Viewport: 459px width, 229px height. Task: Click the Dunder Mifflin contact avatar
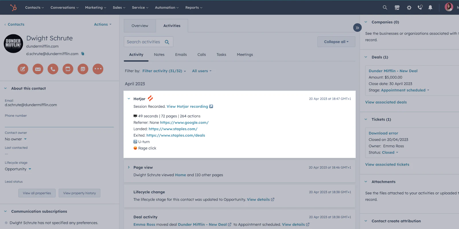click(13, 44)
